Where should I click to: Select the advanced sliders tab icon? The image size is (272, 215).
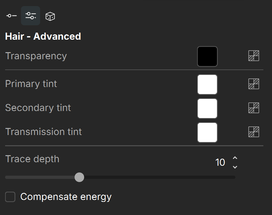[30, 16]
